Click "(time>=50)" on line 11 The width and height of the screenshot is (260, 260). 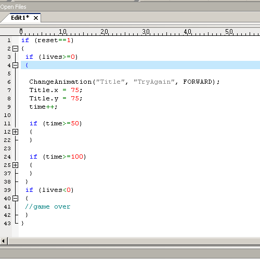tap(62, 123)
